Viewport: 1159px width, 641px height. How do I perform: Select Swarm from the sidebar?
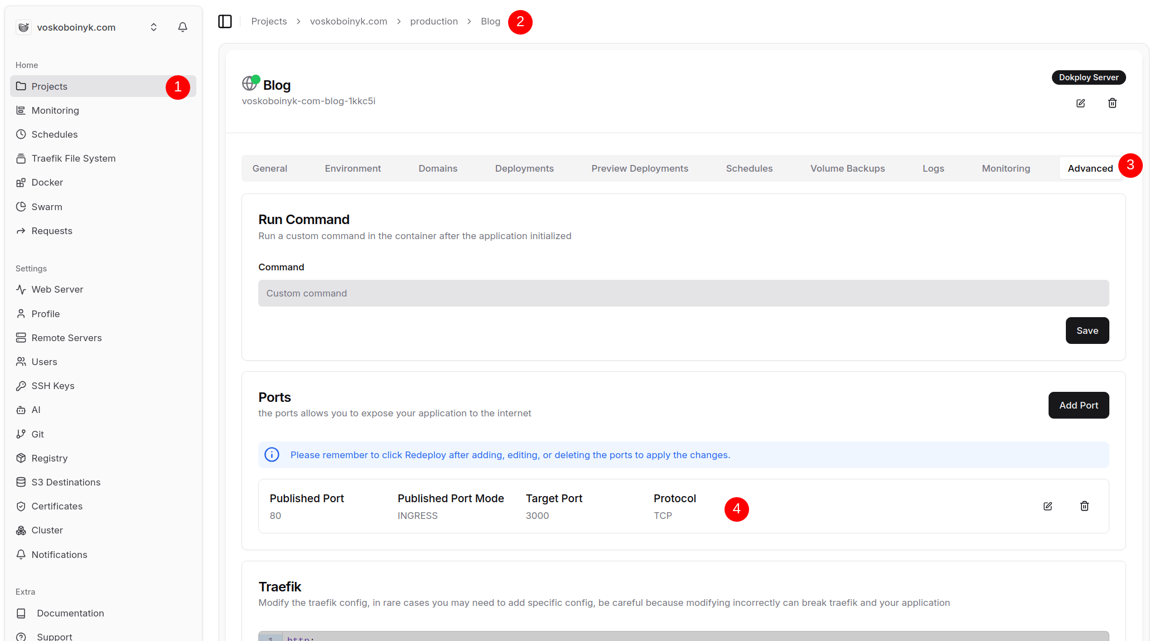point(46,206)
